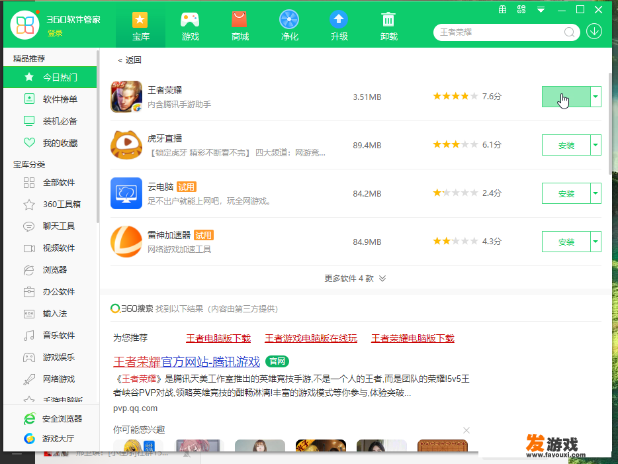This screenshot has width=618, height=464.
Task: Click the 登录 link under the app title
Action: point(55,33)
